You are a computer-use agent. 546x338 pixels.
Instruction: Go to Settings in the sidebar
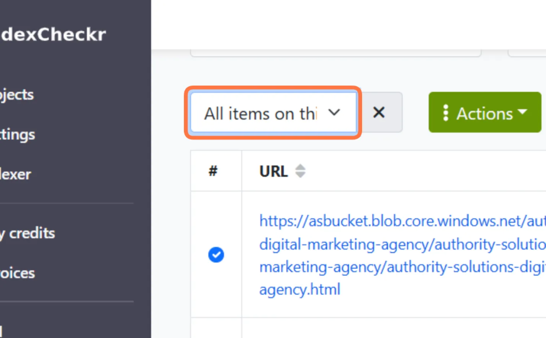(x=18, y=135)
